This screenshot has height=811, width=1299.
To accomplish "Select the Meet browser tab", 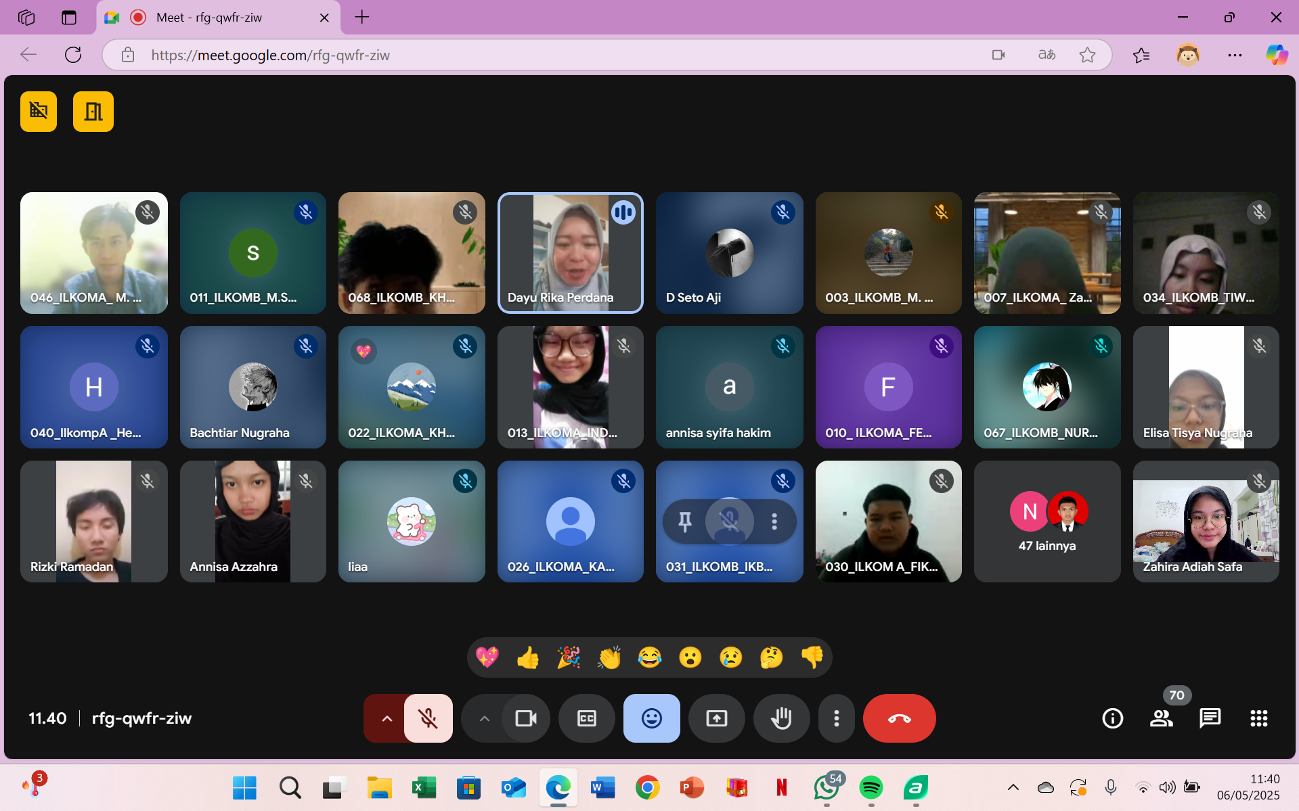I will pyautogui.click(x=209, y=18).
